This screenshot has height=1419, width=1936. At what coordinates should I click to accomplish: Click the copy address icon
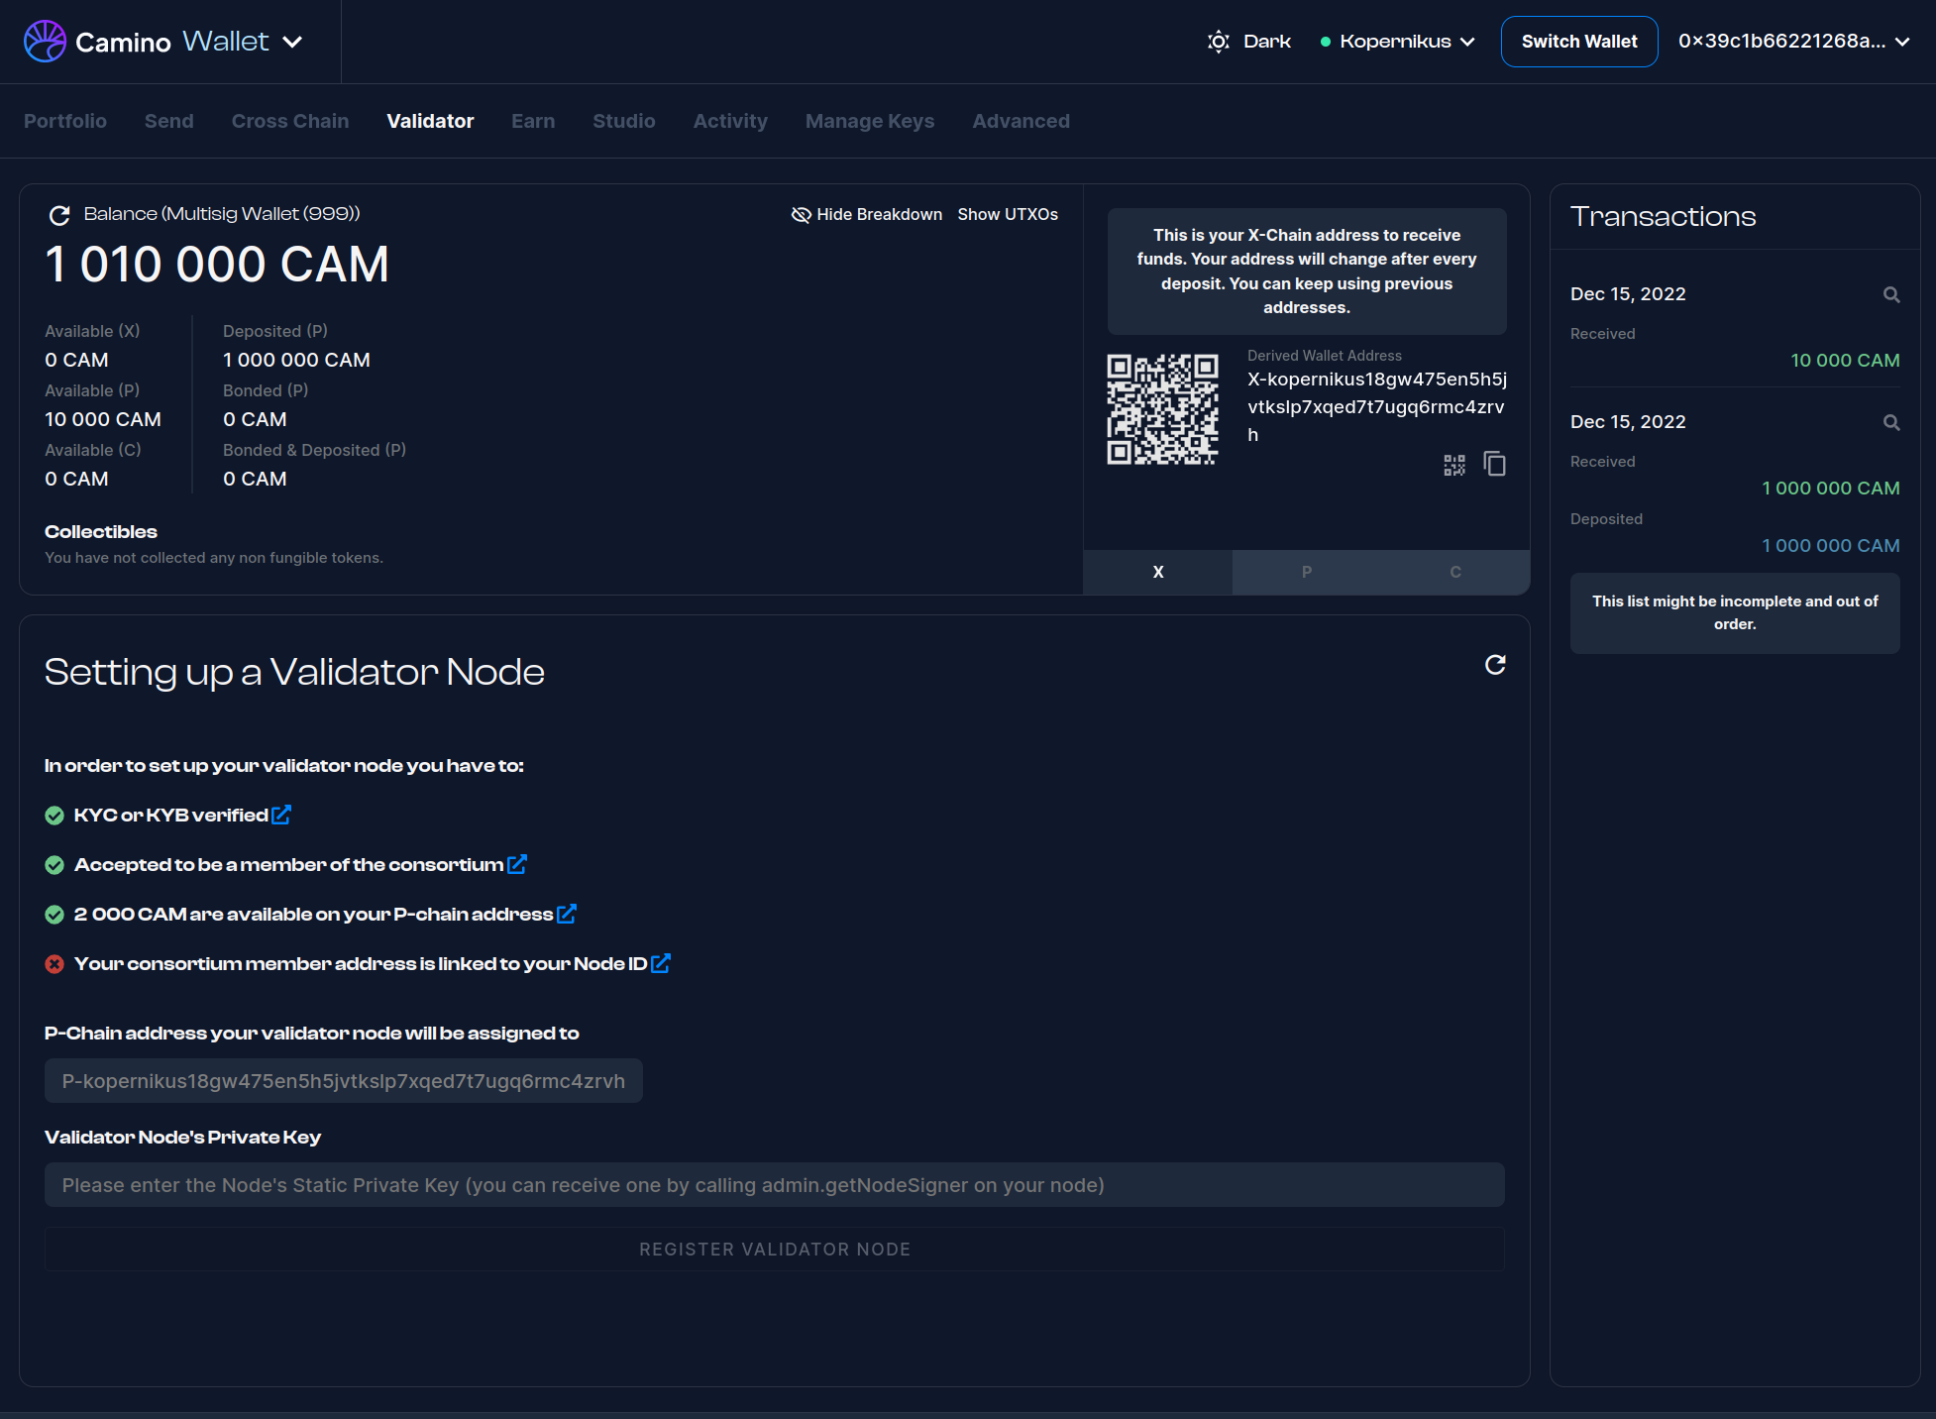point(1494,464)
